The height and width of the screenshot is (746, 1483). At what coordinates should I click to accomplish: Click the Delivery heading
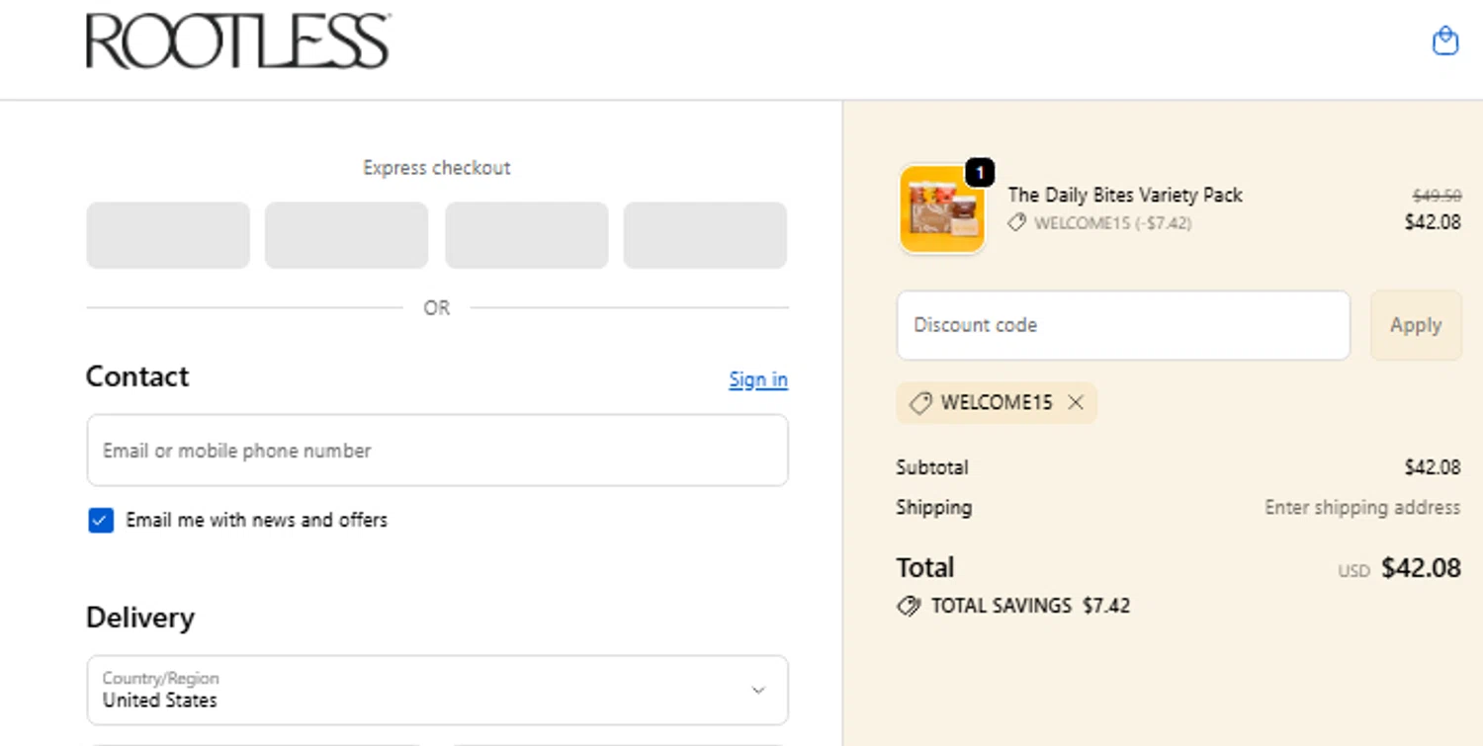[140, 618]
